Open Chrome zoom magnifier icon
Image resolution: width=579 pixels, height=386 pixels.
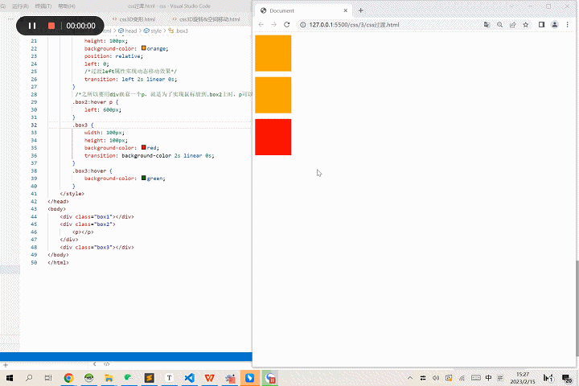tap(500, 25)
